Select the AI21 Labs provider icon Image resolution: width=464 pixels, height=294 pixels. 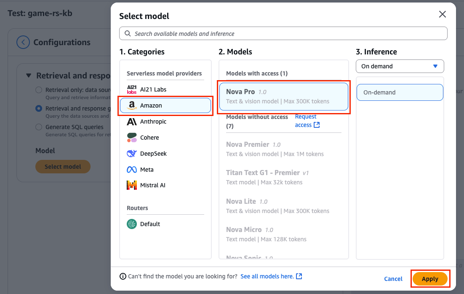point(131,89)
